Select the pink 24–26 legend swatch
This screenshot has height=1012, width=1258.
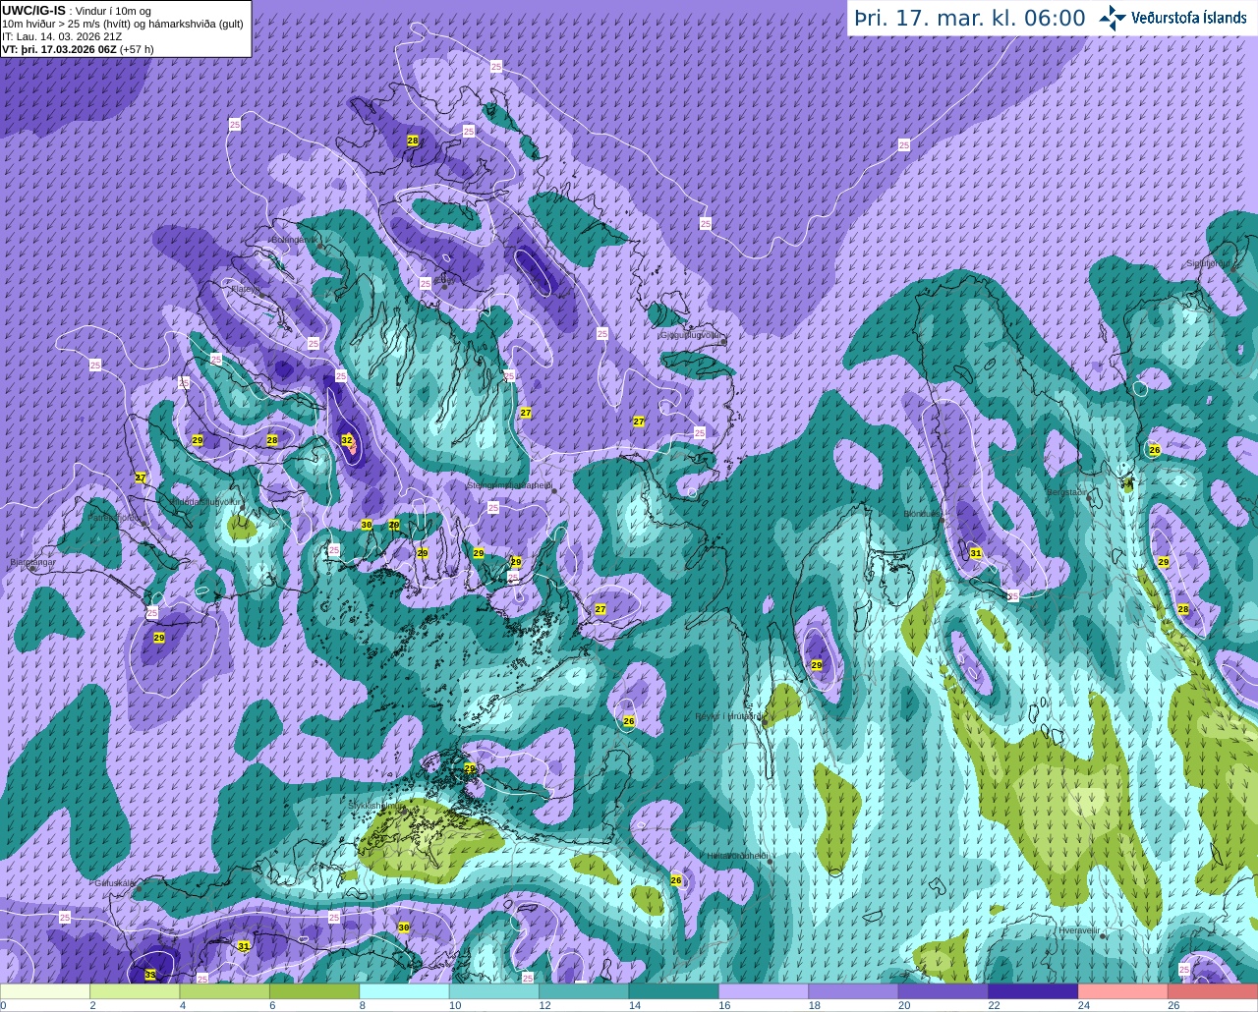1123,991
